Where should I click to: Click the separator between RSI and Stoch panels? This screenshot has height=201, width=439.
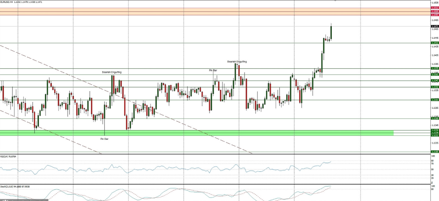pos(208,184)
